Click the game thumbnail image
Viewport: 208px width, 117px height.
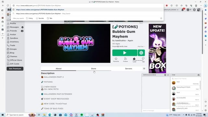click(76, 43)
